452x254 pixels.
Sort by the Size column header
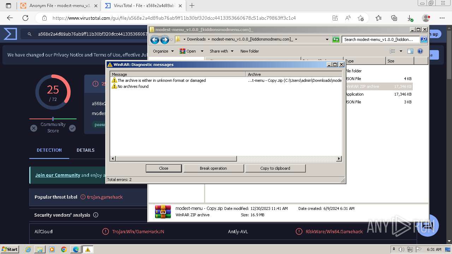coord(400,61)
